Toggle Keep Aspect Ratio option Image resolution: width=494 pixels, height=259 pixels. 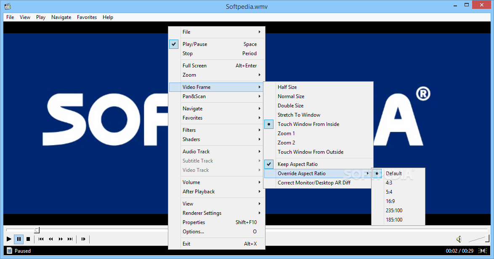[x=318, y=164]
